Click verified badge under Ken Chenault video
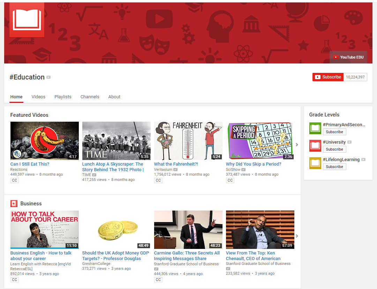This screenshot has height=289, width=377. pyautogui.click(x=228, y=268)
